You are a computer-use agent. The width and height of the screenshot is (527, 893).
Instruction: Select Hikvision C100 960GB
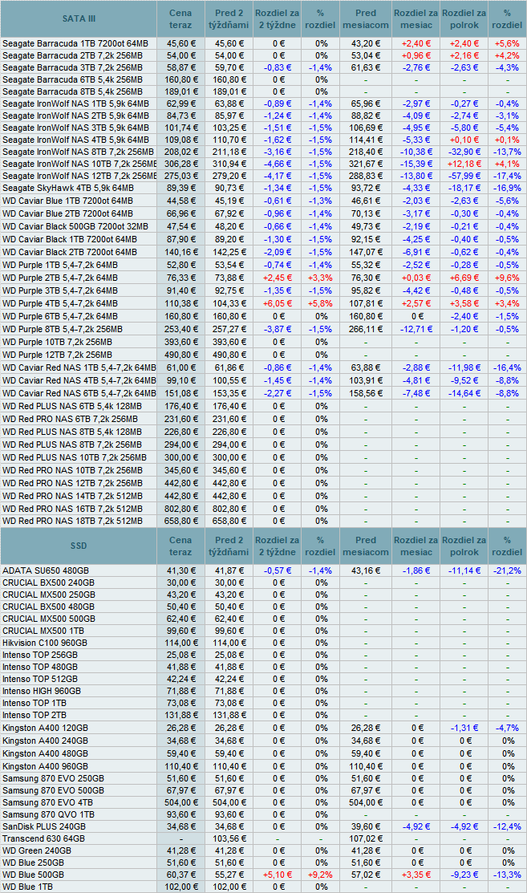click(x=45, y=643)
